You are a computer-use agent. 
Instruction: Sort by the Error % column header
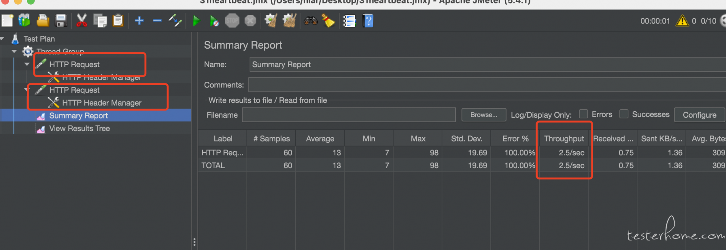[515, 139]
